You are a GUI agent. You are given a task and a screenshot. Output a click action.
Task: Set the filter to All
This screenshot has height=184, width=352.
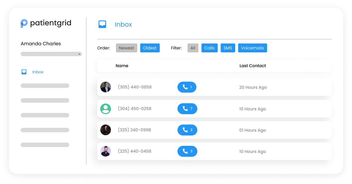pos(193,48)
